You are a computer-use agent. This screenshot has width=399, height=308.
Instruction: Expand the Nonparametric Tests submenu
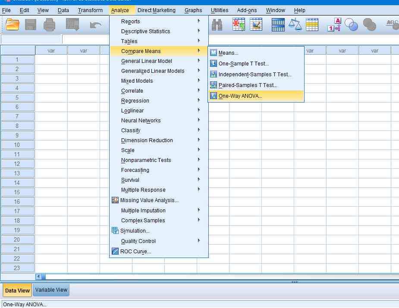[x=199, y=160]
